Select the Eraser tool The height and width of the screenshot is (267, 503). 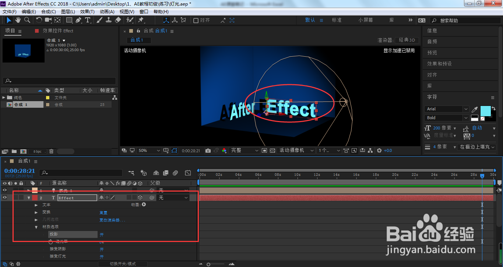(118, 20)
